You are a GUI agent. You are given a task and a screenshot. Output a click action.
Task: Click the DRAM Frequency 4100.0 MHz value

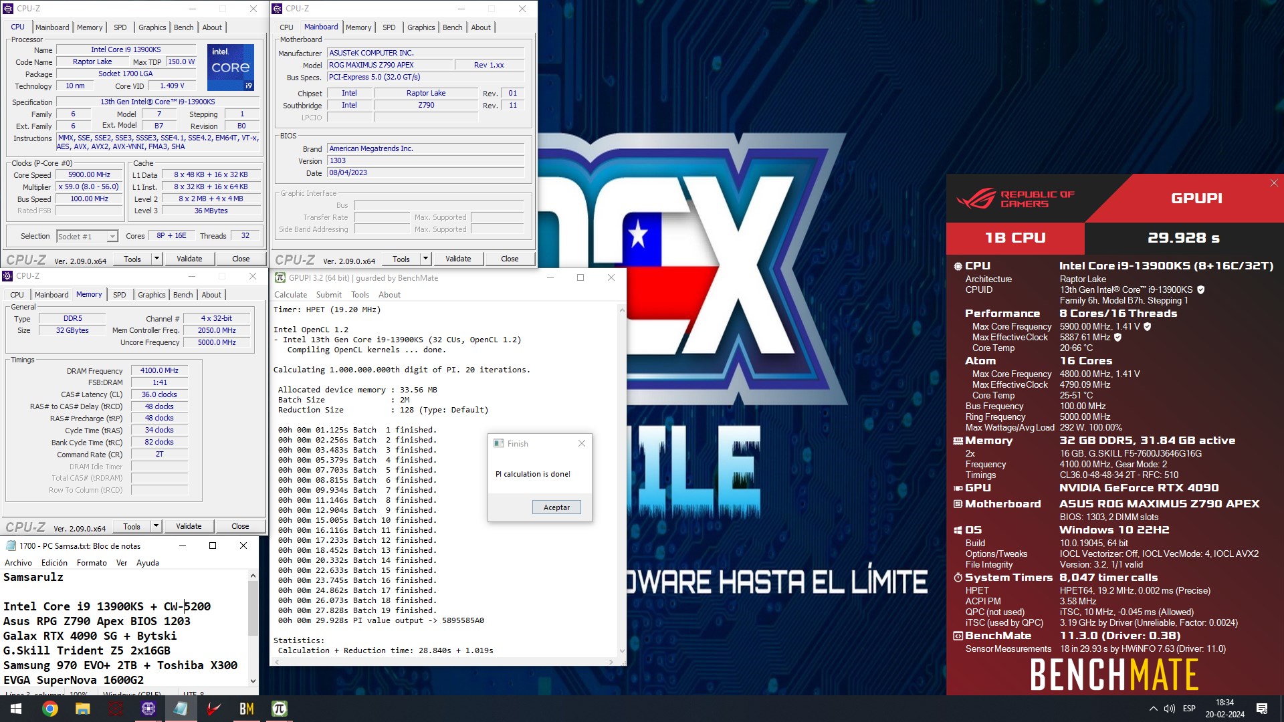tap(159, 371)
